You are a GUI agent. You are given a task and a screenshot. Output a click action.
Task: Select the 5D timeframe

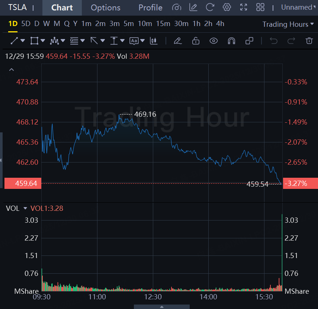[26, 24]
